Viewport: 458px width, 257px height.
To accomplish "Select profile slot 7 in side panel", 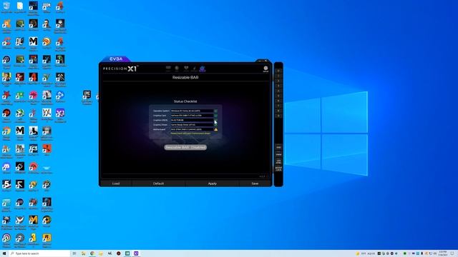I will click(x=278, y=106).
